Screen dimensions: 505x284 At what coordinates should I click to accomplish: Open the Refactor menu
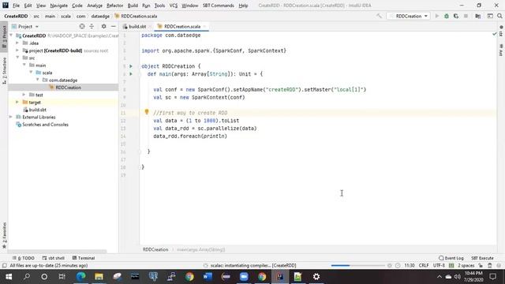[115, 6]
